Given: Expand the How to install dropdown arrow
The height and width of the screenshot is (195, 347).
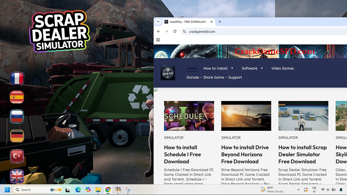Looking at the screenshot, I should (x=232, y=68).
